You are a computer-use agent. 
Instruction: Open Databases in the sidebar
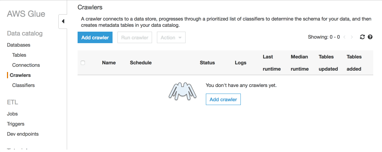pos(19,45)
